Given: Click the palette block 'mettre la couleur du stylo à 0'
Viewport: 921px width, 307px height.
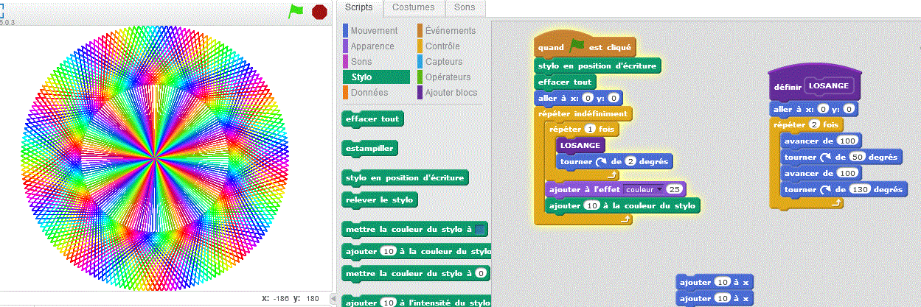Looking at the screenshot, I should tap(416, 273).
